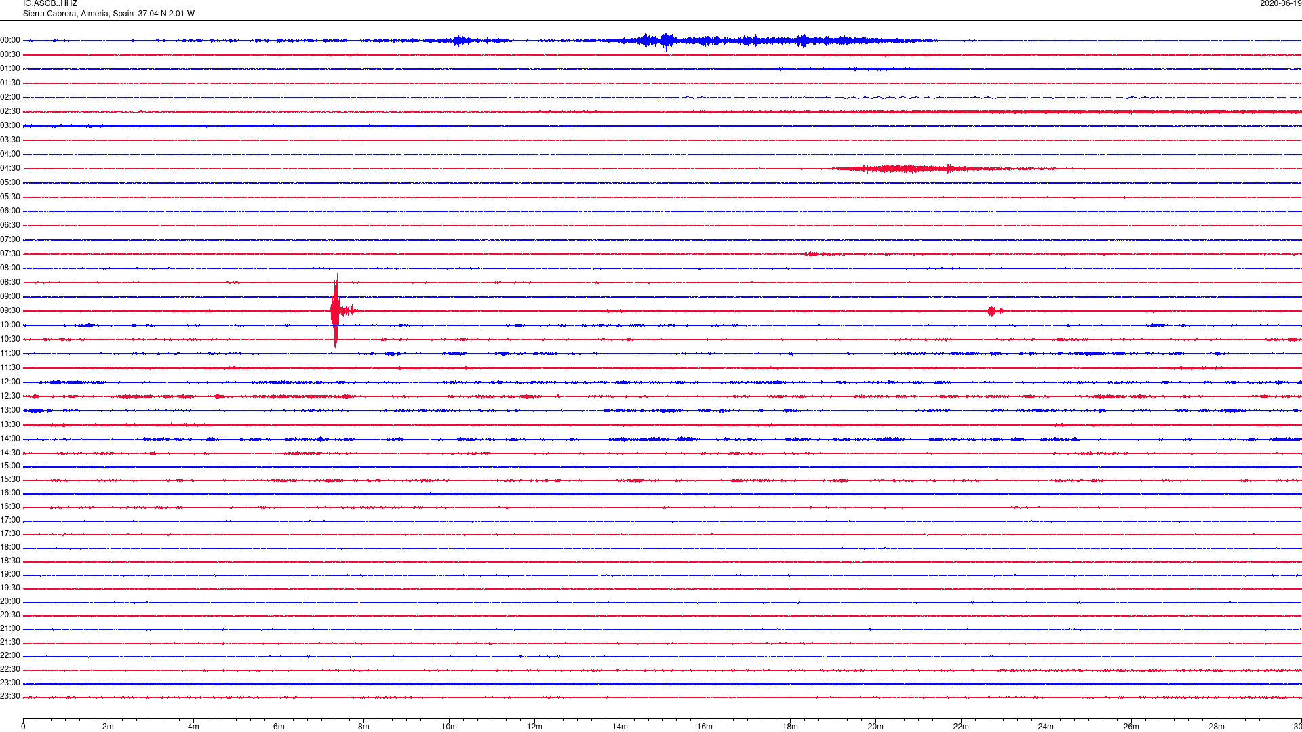Select the 17:00 time row label
1302x732 pixels.
[10, 520]
